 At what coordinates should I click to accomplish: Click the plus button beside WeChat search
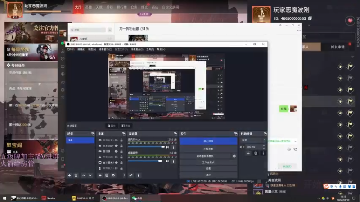pos(110,30)
